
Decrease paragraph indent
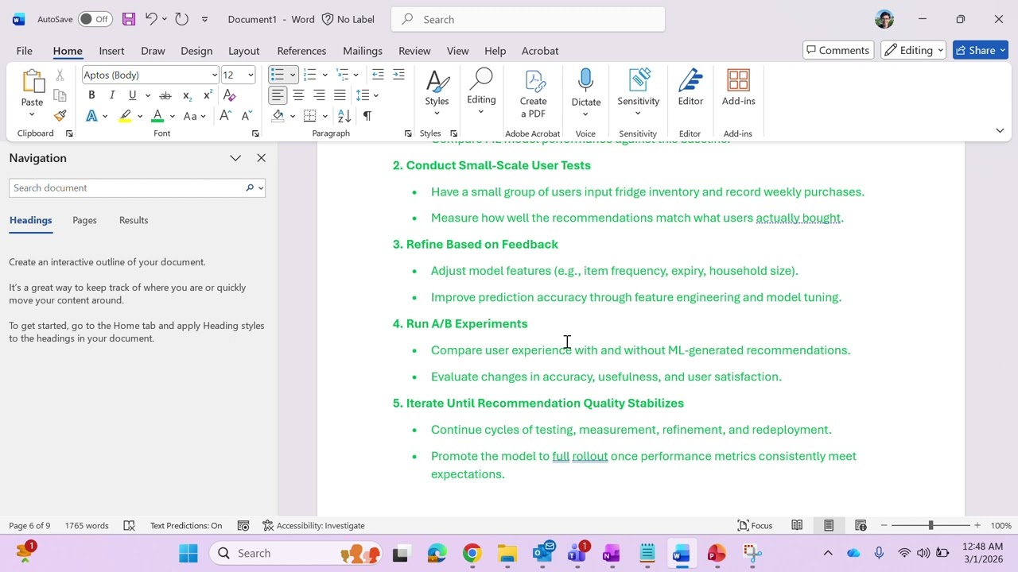click(378, 75)
